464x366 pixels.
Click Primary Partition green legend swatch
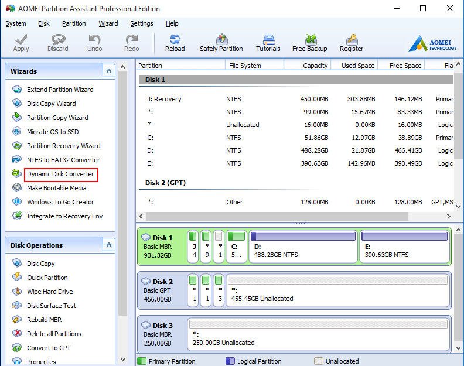pos(142,361)
